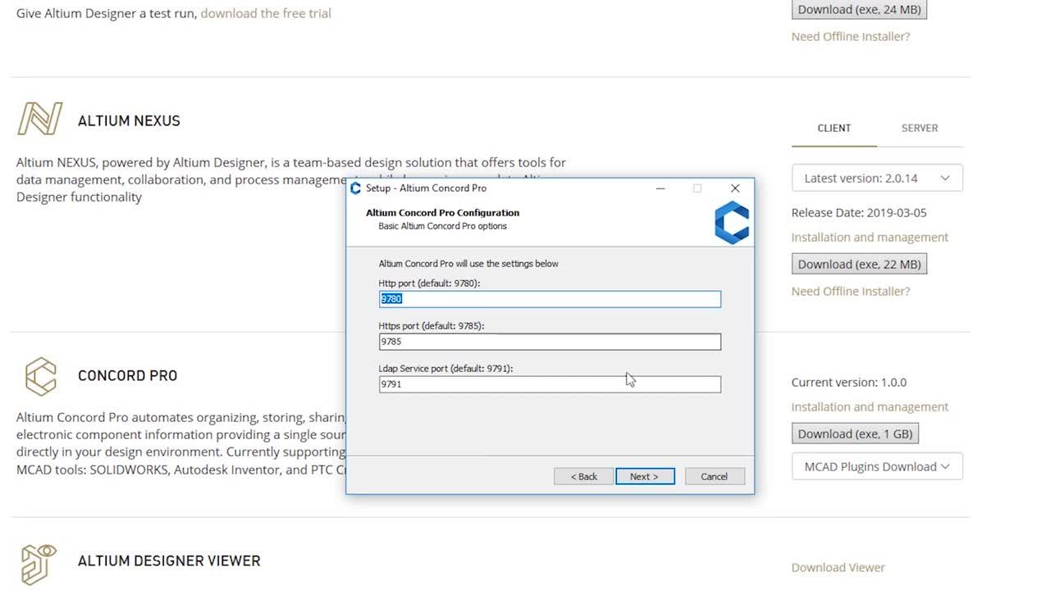Open the Latest version 2.0.14 dropdown

tap(876, 178)
